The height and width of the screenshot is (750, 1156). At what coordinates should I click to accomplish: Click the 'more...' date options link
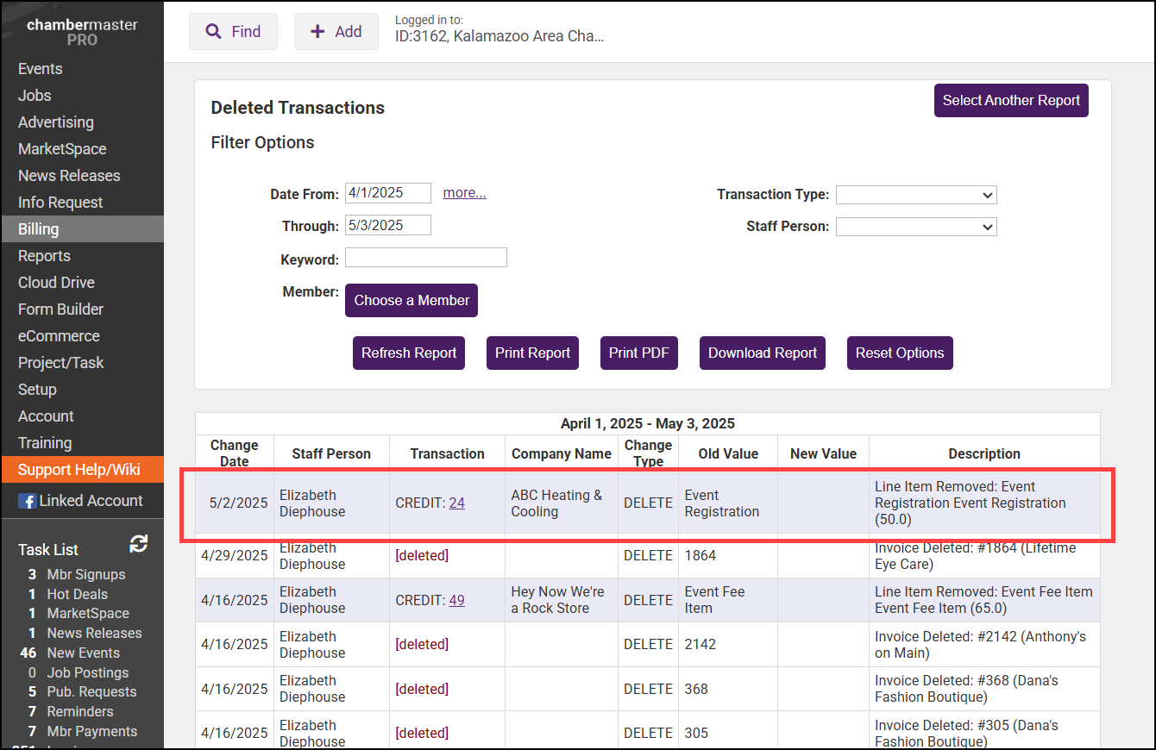point(464,193)
